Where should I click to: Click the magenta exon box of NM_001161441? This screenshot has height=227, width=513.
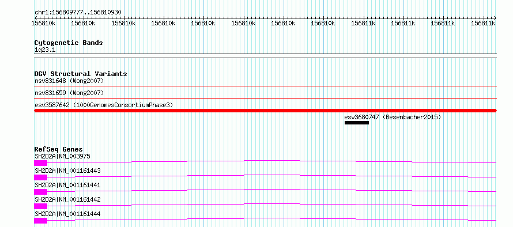pos(40,192)
